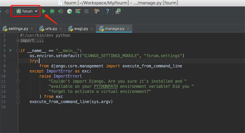Screen dimensions: 245x133
Task: Close the settings.py tab
Action: 32,29
